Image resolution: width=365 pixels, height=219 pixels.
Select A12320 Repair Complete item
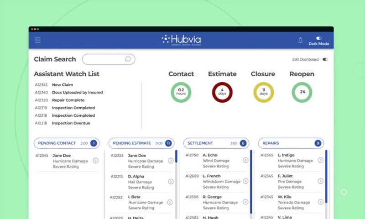tap(60, 100)
